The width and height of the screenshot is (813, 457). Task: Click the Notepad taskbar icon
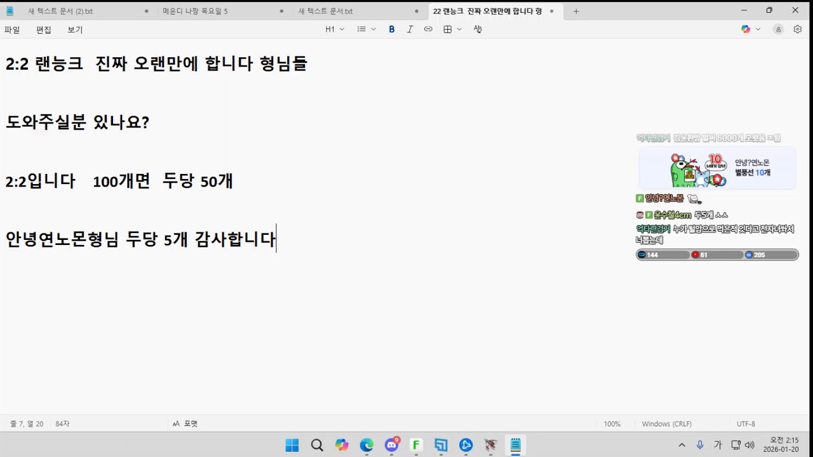(x=515, y=445)
